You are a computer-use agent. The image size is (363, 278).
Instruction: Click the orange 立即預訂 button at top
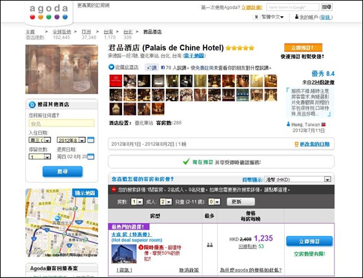point(303,48)
